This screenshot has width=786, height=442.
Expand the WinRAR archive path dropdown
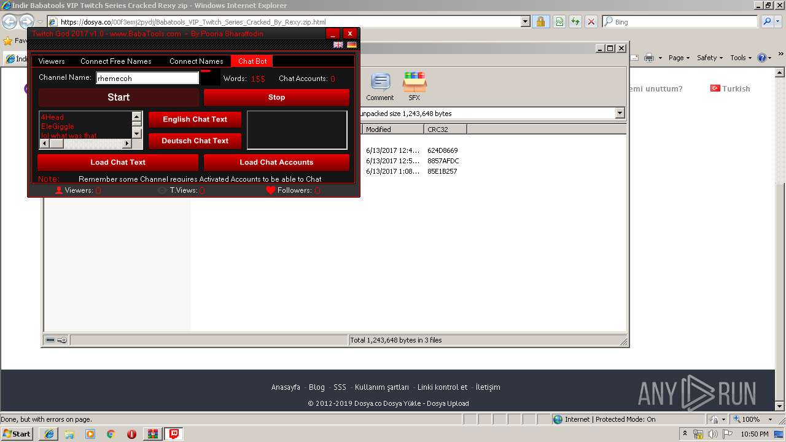[x=620, y=113]
